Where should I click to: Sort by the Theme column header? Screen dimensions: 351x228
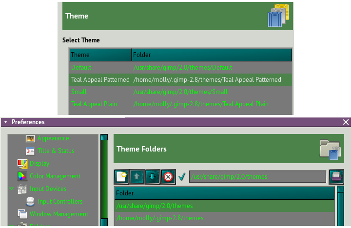(100, 55)
